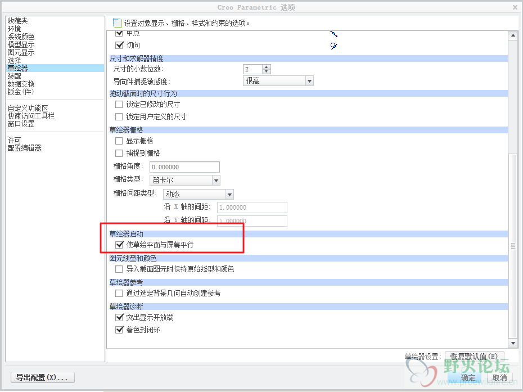Decrease decimal places with down stepper arrow

click(266, 71)
